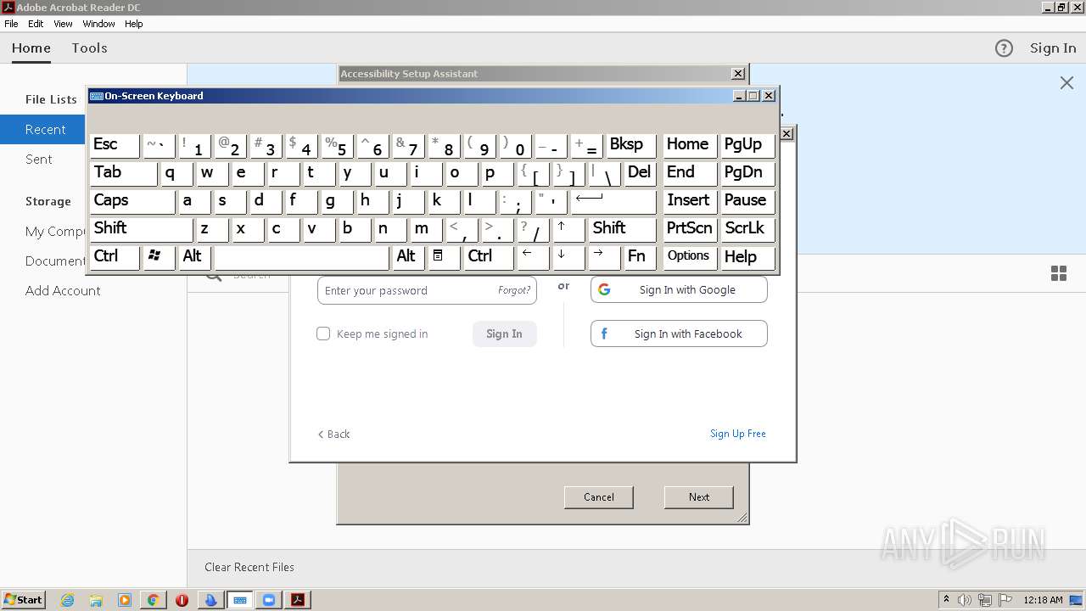Toggle left Ctrl key on keyboard
The image size is (1086, 611).
click(115, 256)
